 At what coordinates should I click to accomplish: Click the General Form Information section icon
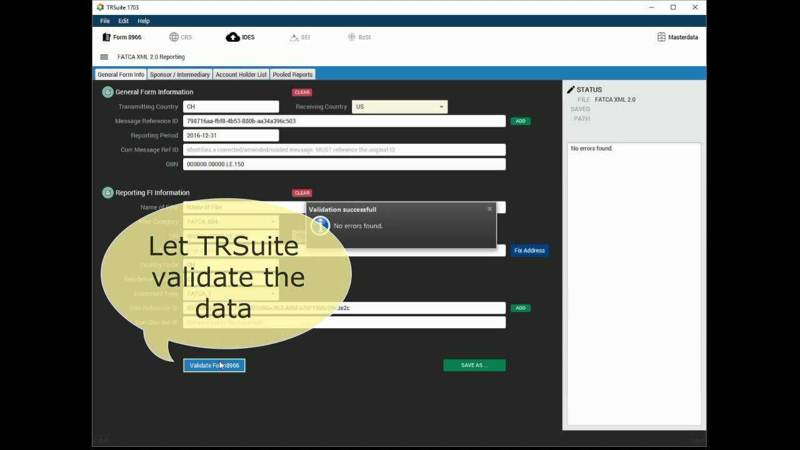(107, 92)
